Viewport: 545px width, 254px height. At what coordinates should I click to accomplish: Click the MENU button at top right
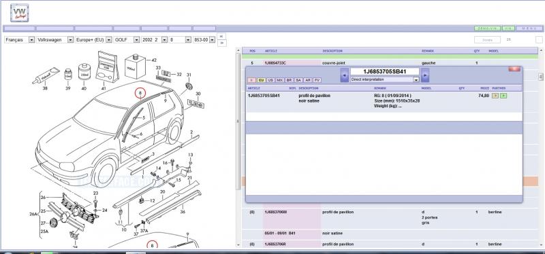(x=529, y=29)
